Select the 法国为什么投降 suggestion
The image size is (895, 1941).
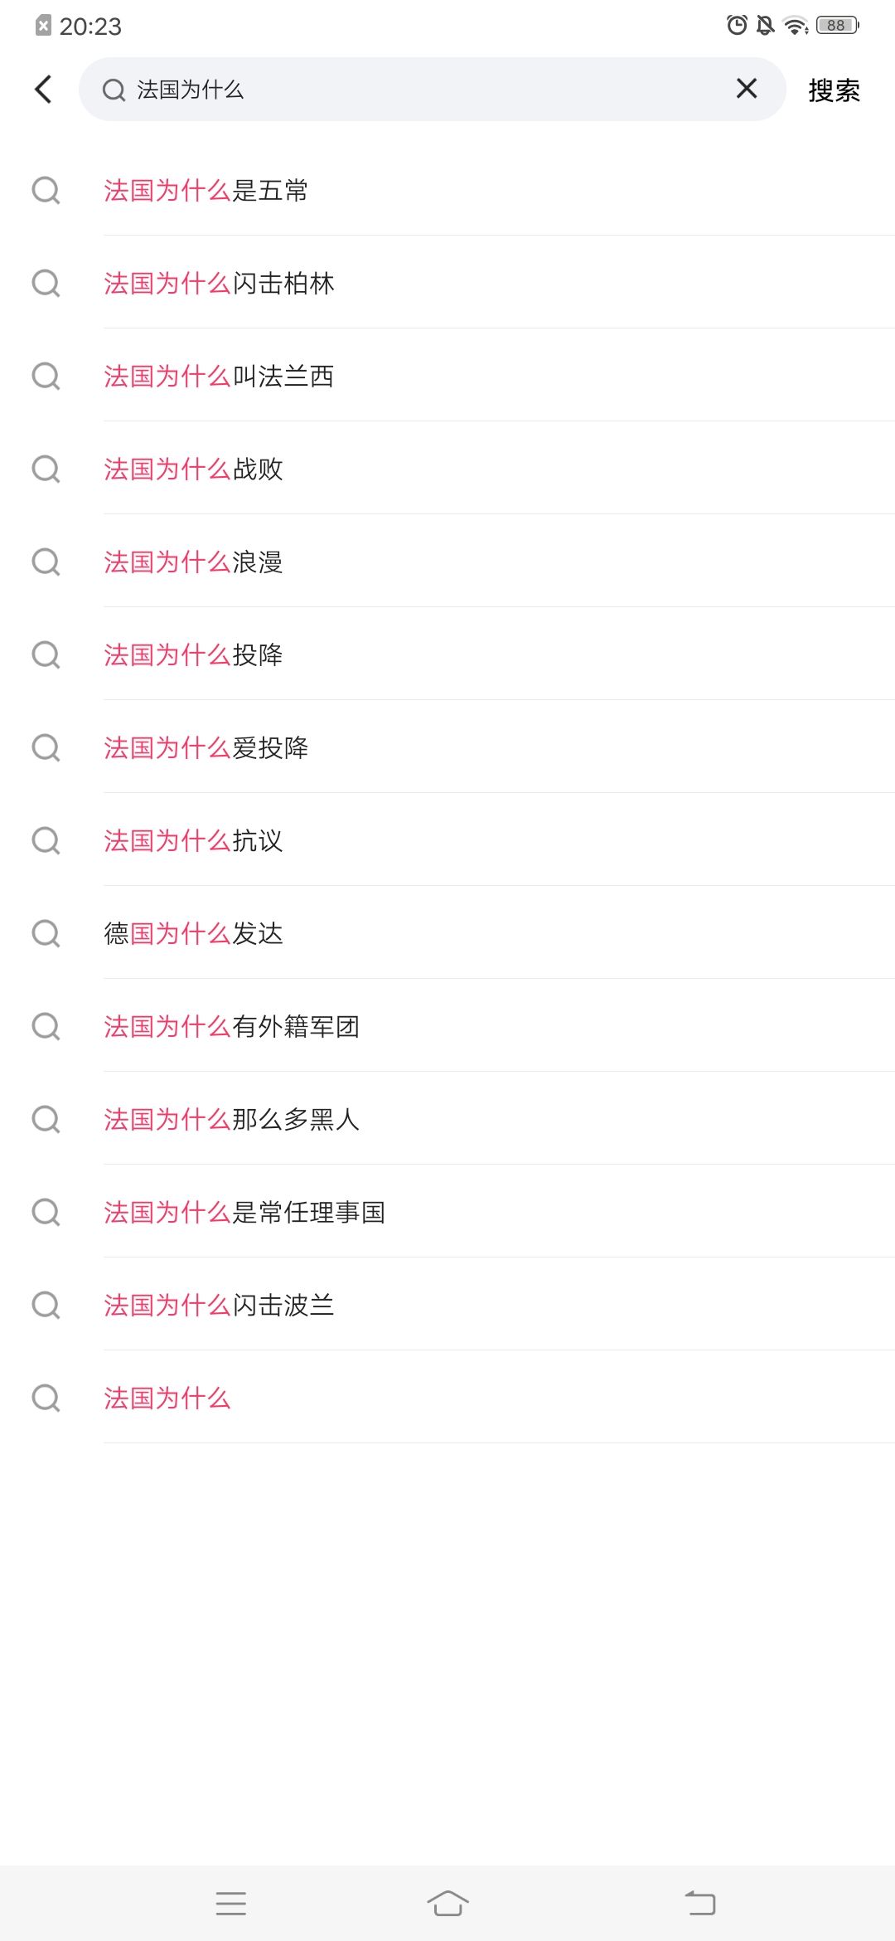193,655
